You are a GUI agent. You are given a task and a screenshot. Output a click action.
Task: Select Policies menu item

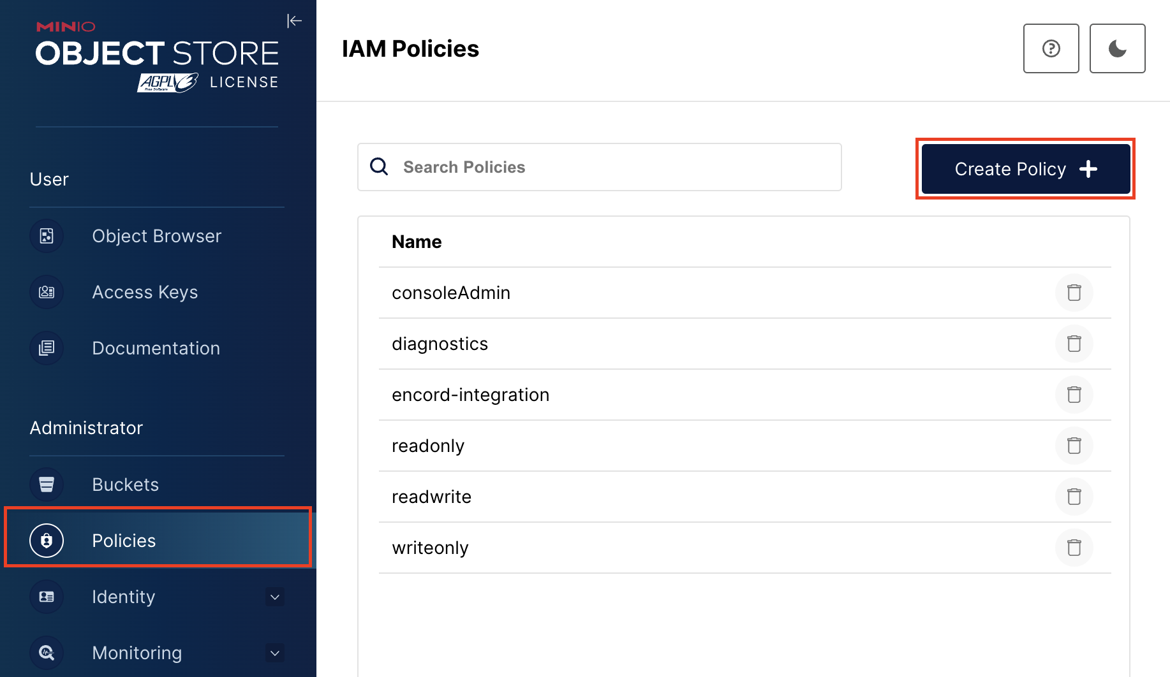(158, 541)
